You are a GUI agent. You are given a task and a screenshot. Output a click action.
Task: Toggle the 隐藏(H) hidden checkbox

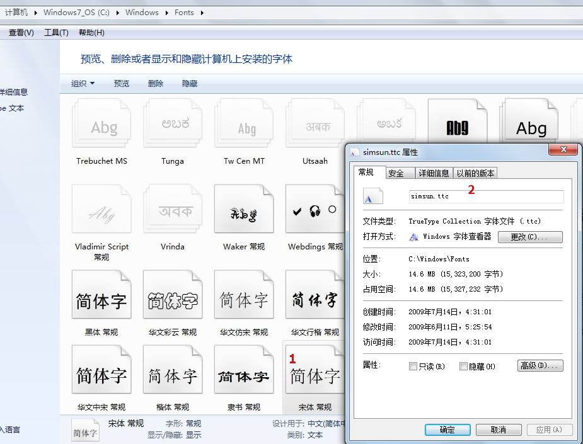pos(463,367)
